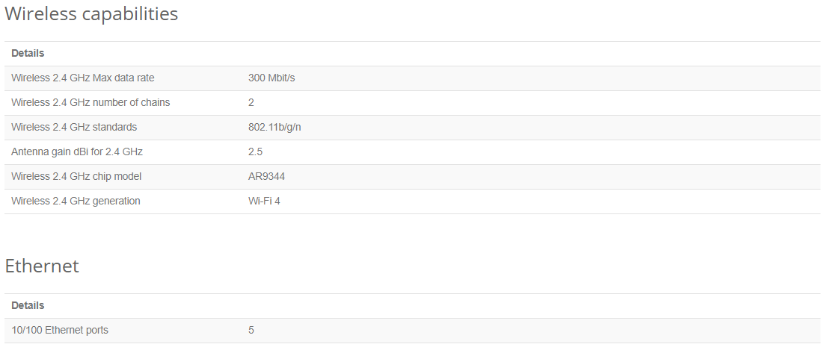Select Wireless 2.4 GHz standards label

pyautogui.click(x=74, y=127)
